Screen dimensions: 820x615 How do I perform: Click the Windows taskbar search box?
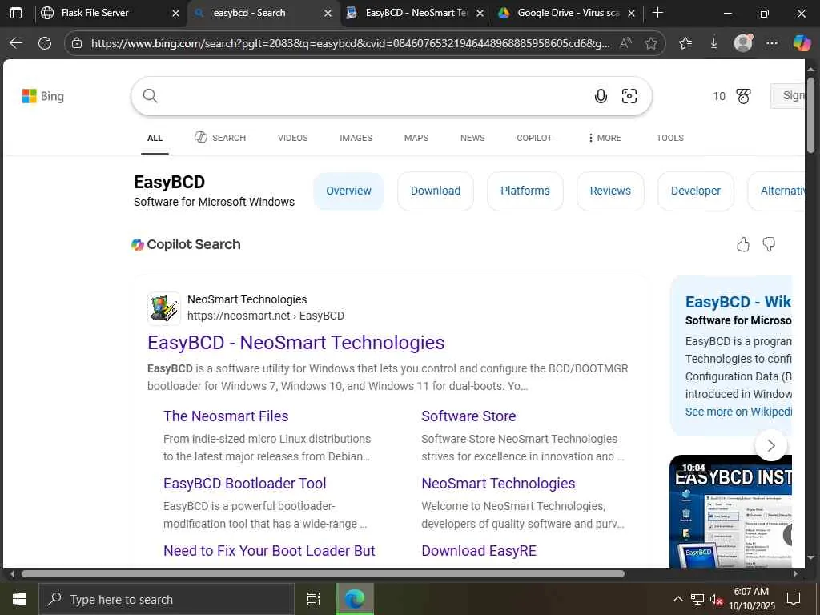point(167,599)
